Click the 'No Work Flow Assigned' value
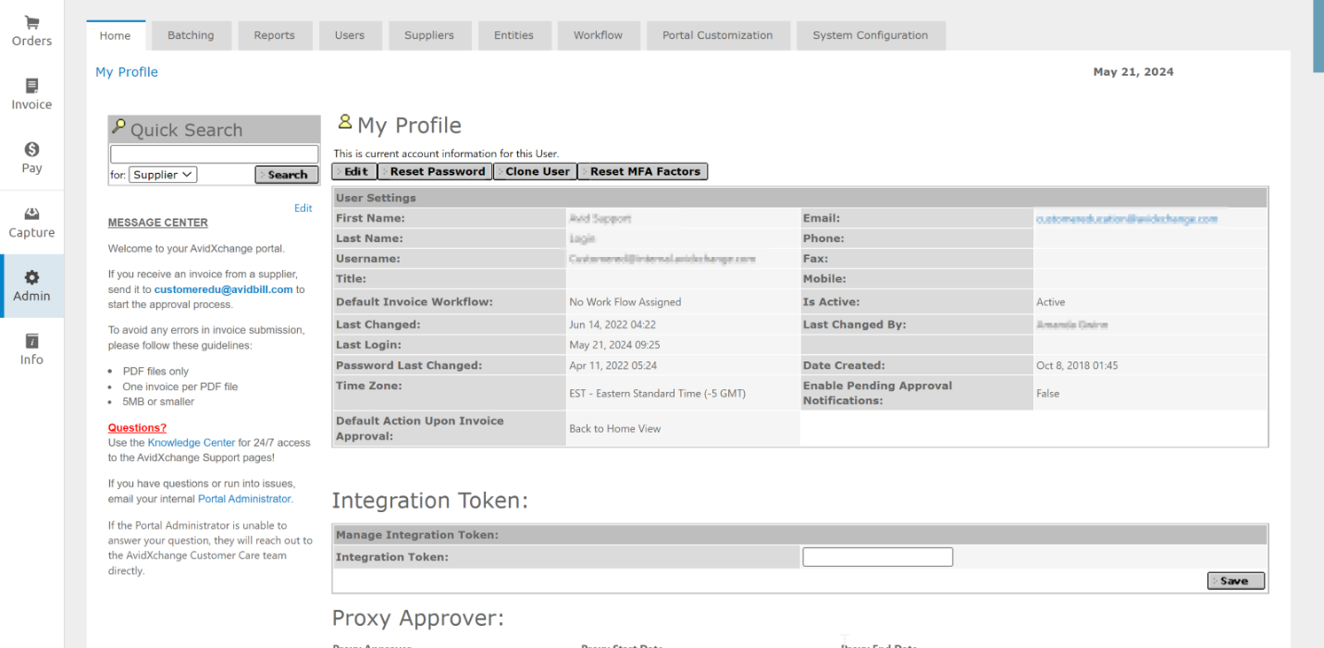The height and width of the screenshot is (648, 1324). pos(625,302)
